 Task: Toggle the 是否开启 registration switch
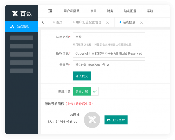tap(82, 91)
